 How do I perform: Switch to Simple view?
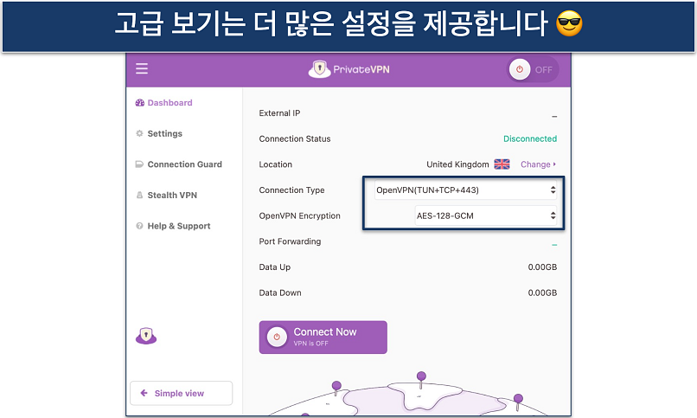pyautogui.click(x=181, y=393)
